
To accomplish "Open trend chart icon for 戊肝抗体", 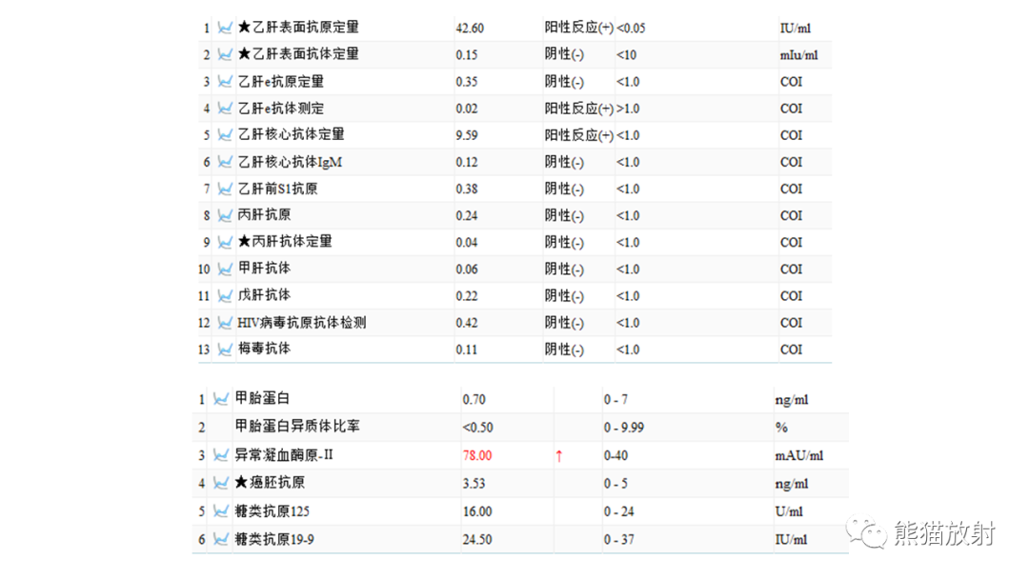I will [225, 296].
